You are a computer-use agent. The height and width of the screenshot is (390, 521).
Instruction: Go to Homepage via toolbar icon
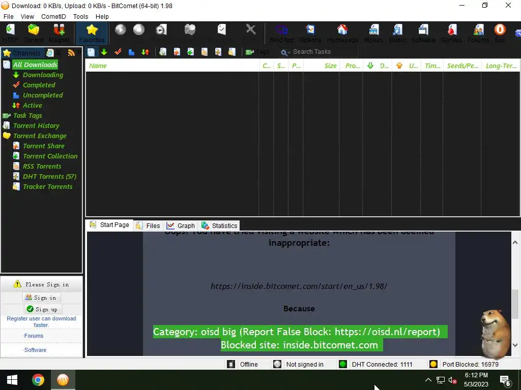pos(342,33)
